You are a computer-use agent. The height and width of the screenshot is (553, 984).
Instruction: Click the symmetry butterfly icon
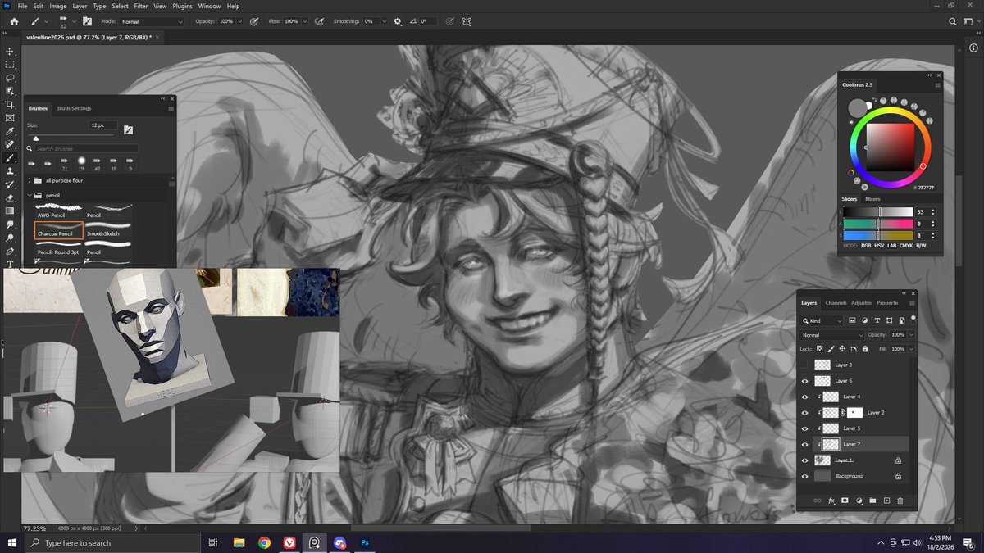pos(467,21)
